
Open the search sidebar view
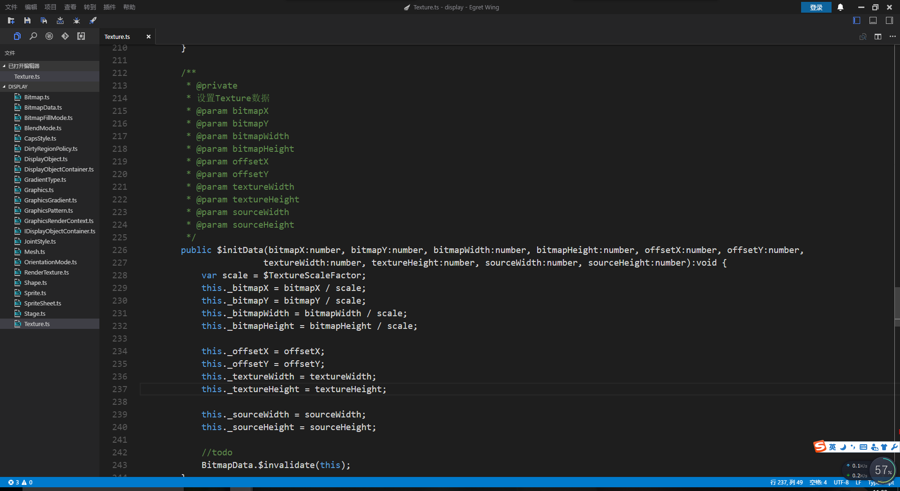coord(33,36)
